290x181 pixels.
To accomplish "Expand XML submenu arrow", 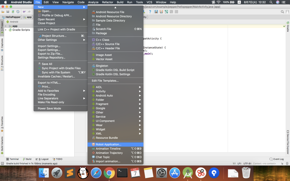I will [x=140, y=133].
